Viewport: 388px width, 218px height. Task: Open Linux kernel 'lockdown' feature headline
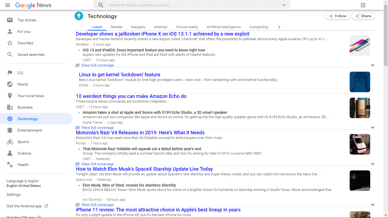120,75
